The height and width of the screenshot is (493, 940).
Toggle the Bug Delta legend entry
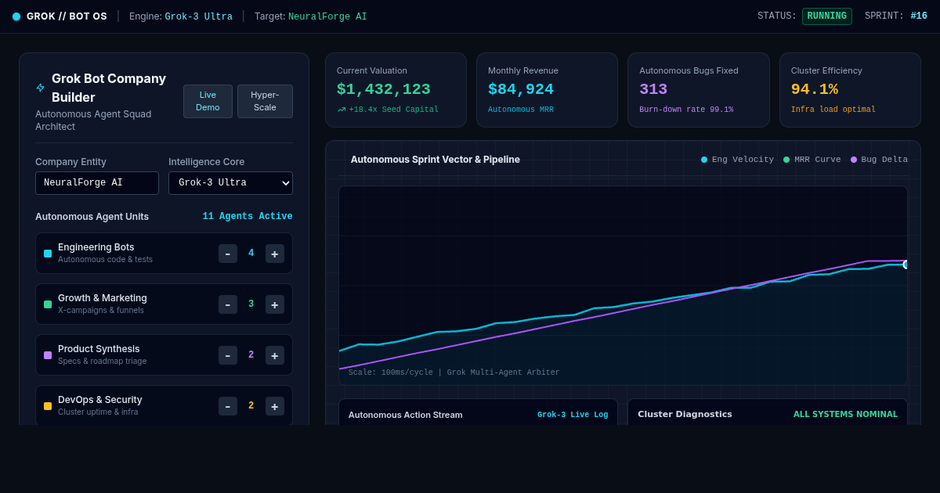coord(880,160)
